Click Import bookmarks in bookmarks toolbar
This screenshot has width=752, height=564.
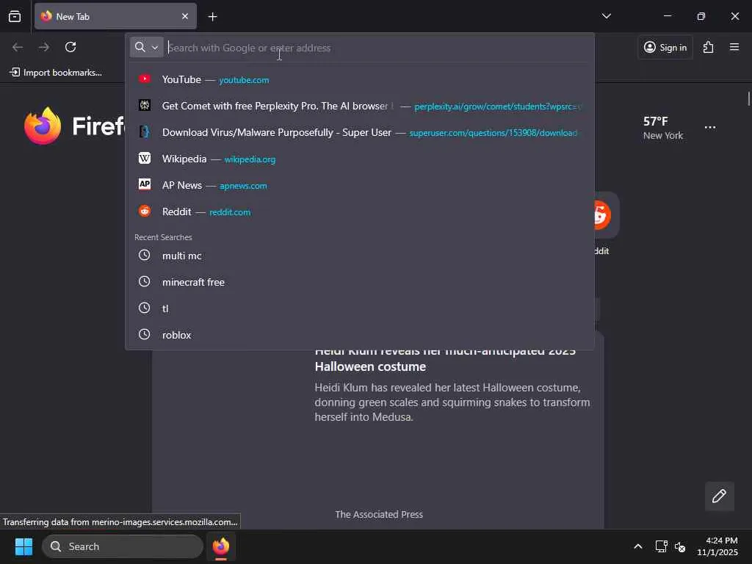[x=56, y=73]
